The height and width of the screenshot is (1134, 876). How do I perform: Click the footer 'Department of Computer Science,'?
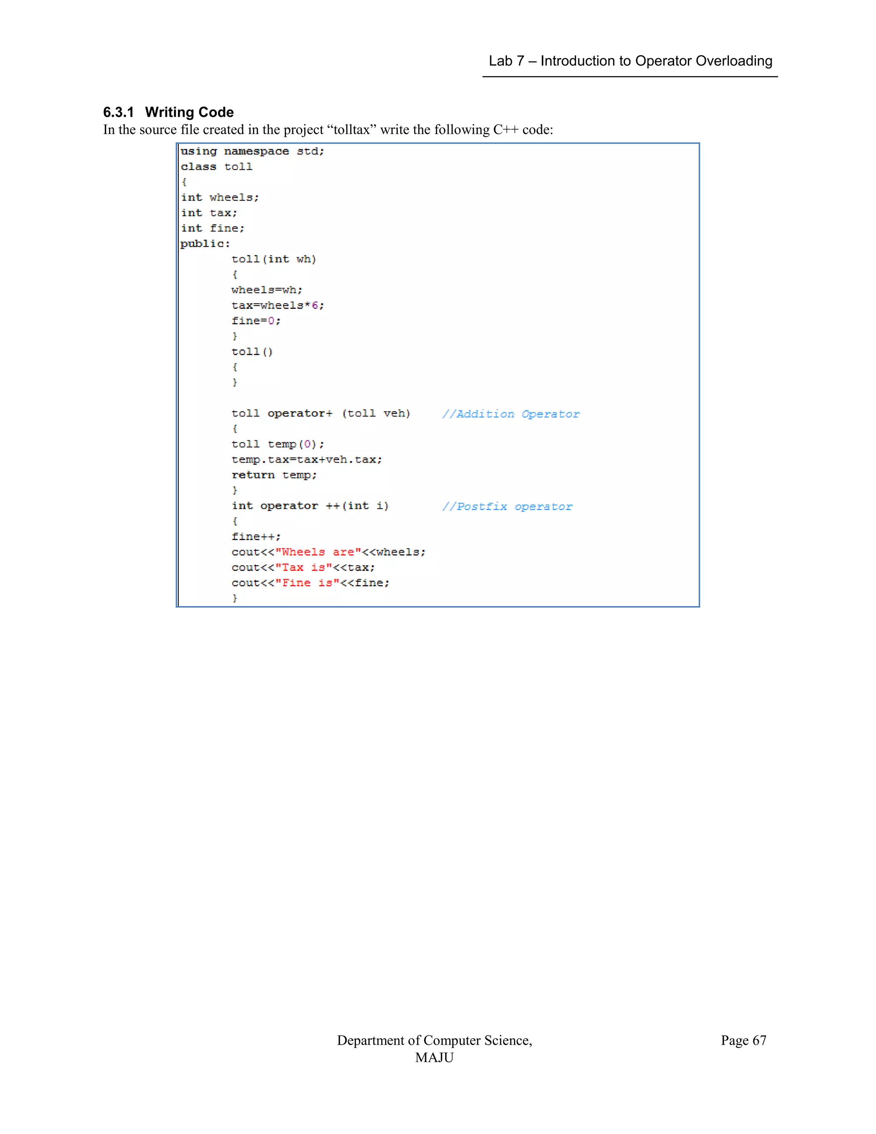435,1041
